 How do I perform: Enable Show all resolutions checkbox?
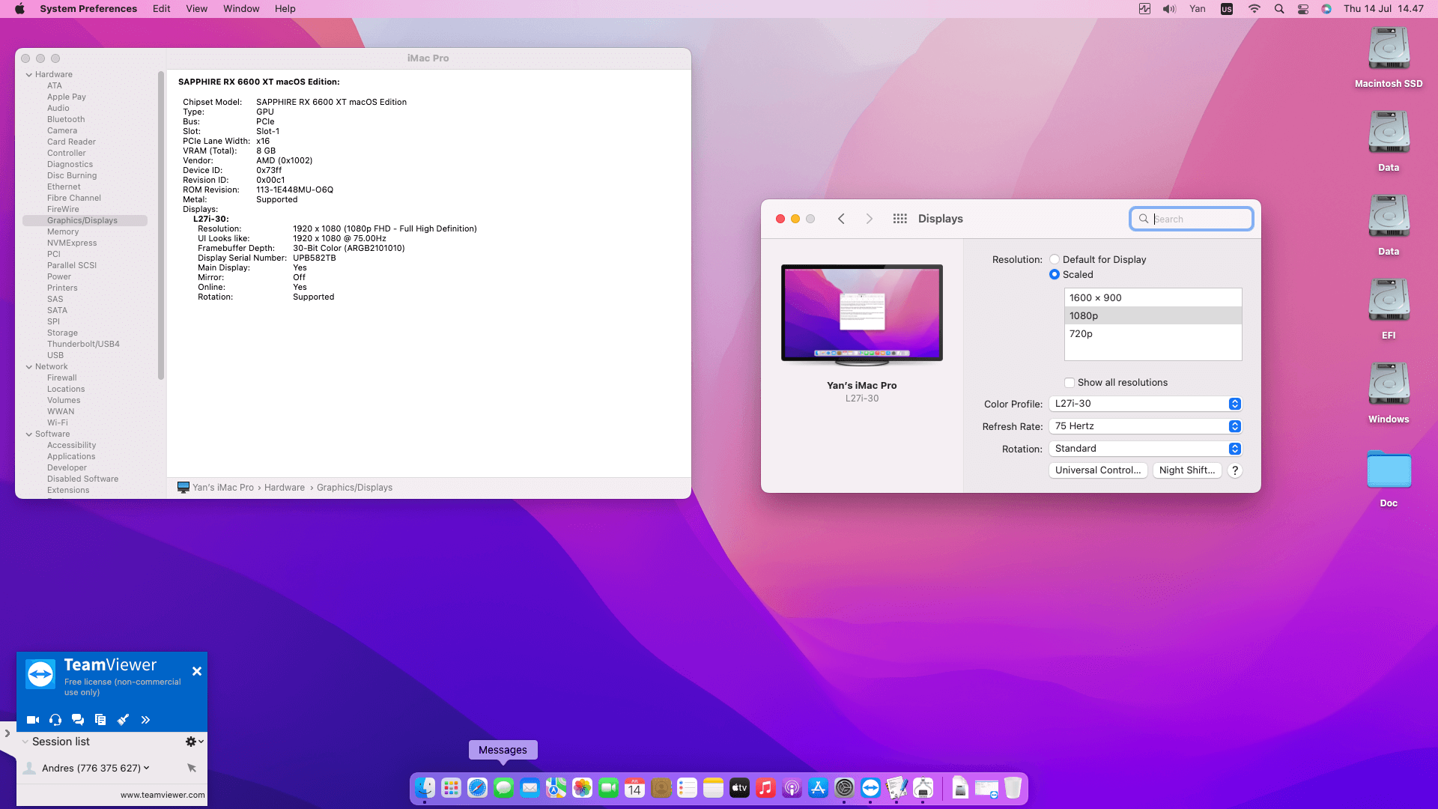click(x=1070, y=383)
